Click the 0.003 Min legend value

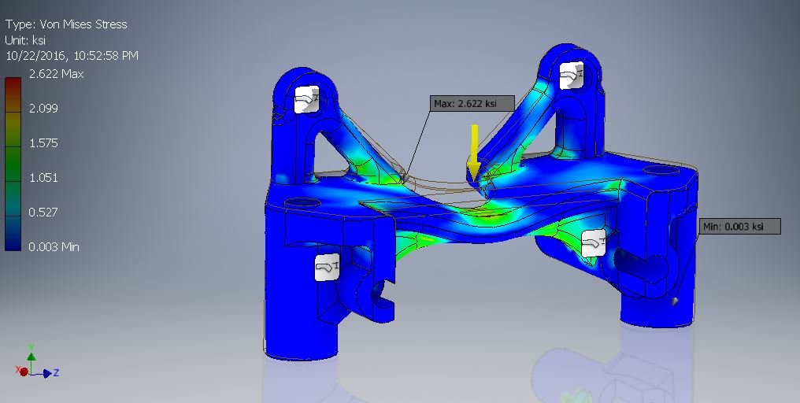coord(54,247)
